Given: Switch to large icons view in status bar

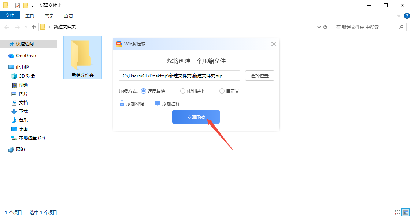Looking at the screenshot, I should pyautogui.click(x=406, y=212).
